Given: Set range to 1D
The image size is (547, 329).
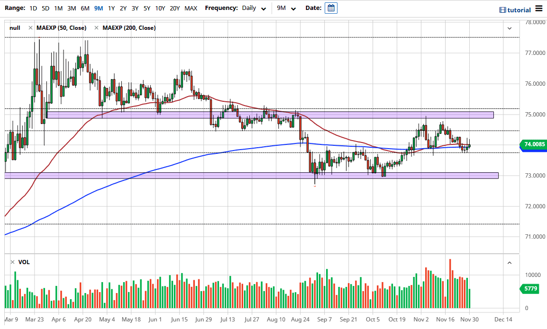Looking at the screenshot, I should pos(33,8).
